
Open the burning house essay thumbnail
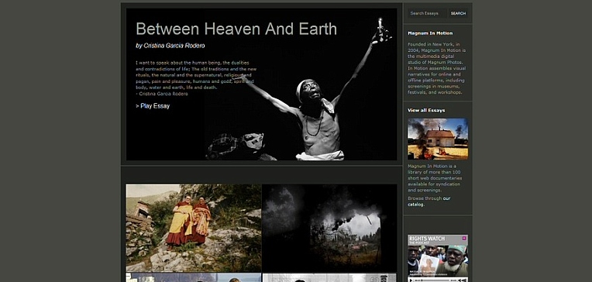click(438, 139)
